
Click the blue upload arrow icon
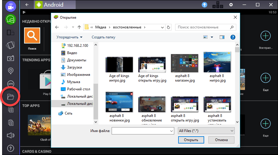(204, 5)
